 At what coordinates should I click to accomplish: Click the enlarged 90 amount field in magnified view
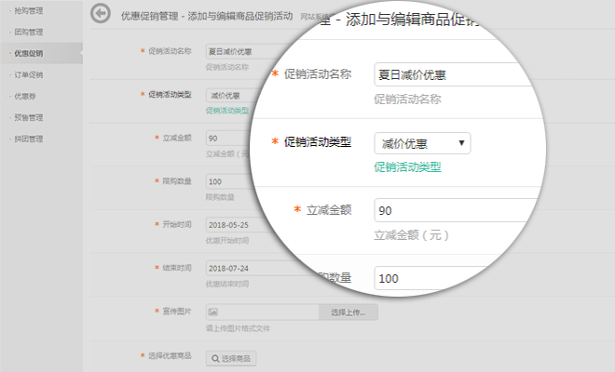(457, 210)
